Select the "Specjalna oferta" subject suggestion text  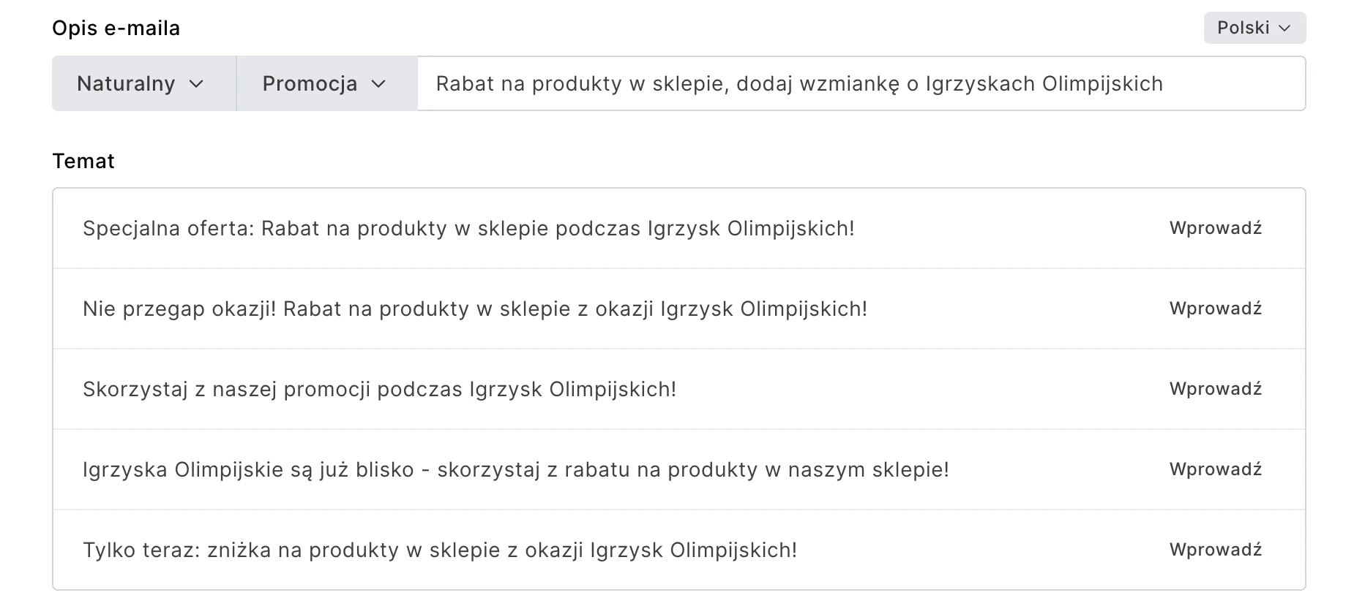pyautogui.click(x=468, y=229)
